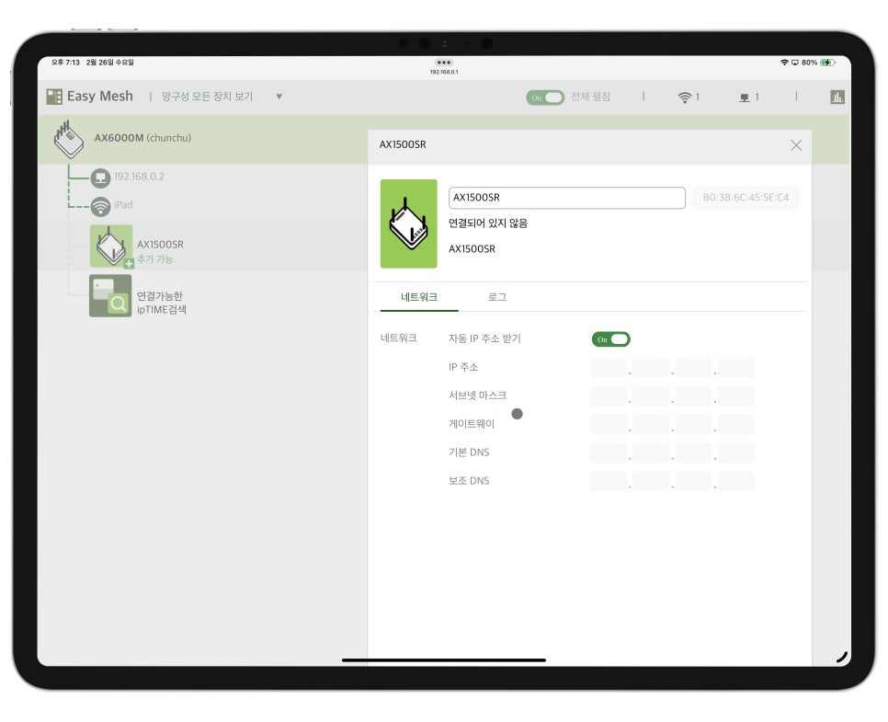Screen dimensions: 888x722
Task: Click the first 기본 DNS octet field
Action: [609, 453]
